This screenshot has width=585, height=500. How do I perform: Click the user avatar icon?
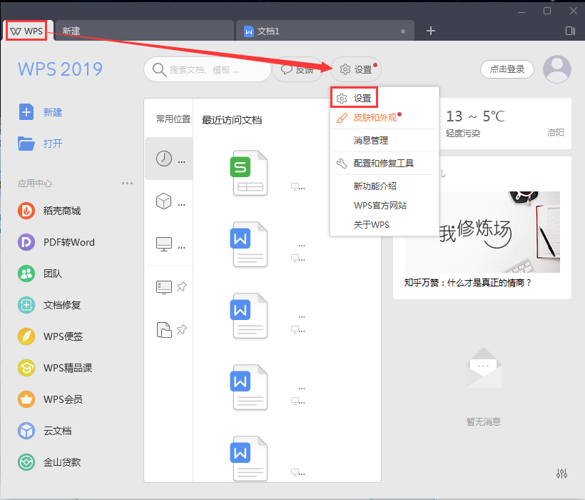[x=557, y=69]
